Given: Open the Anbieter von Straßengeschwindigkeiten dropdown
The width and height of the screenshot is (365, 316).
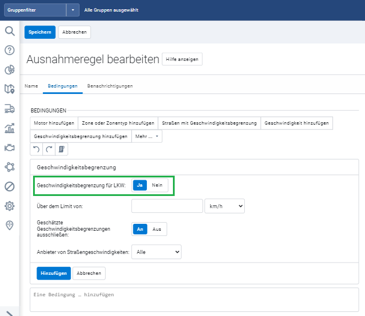Looking at the screenshot, I should (x=157, y=252).
